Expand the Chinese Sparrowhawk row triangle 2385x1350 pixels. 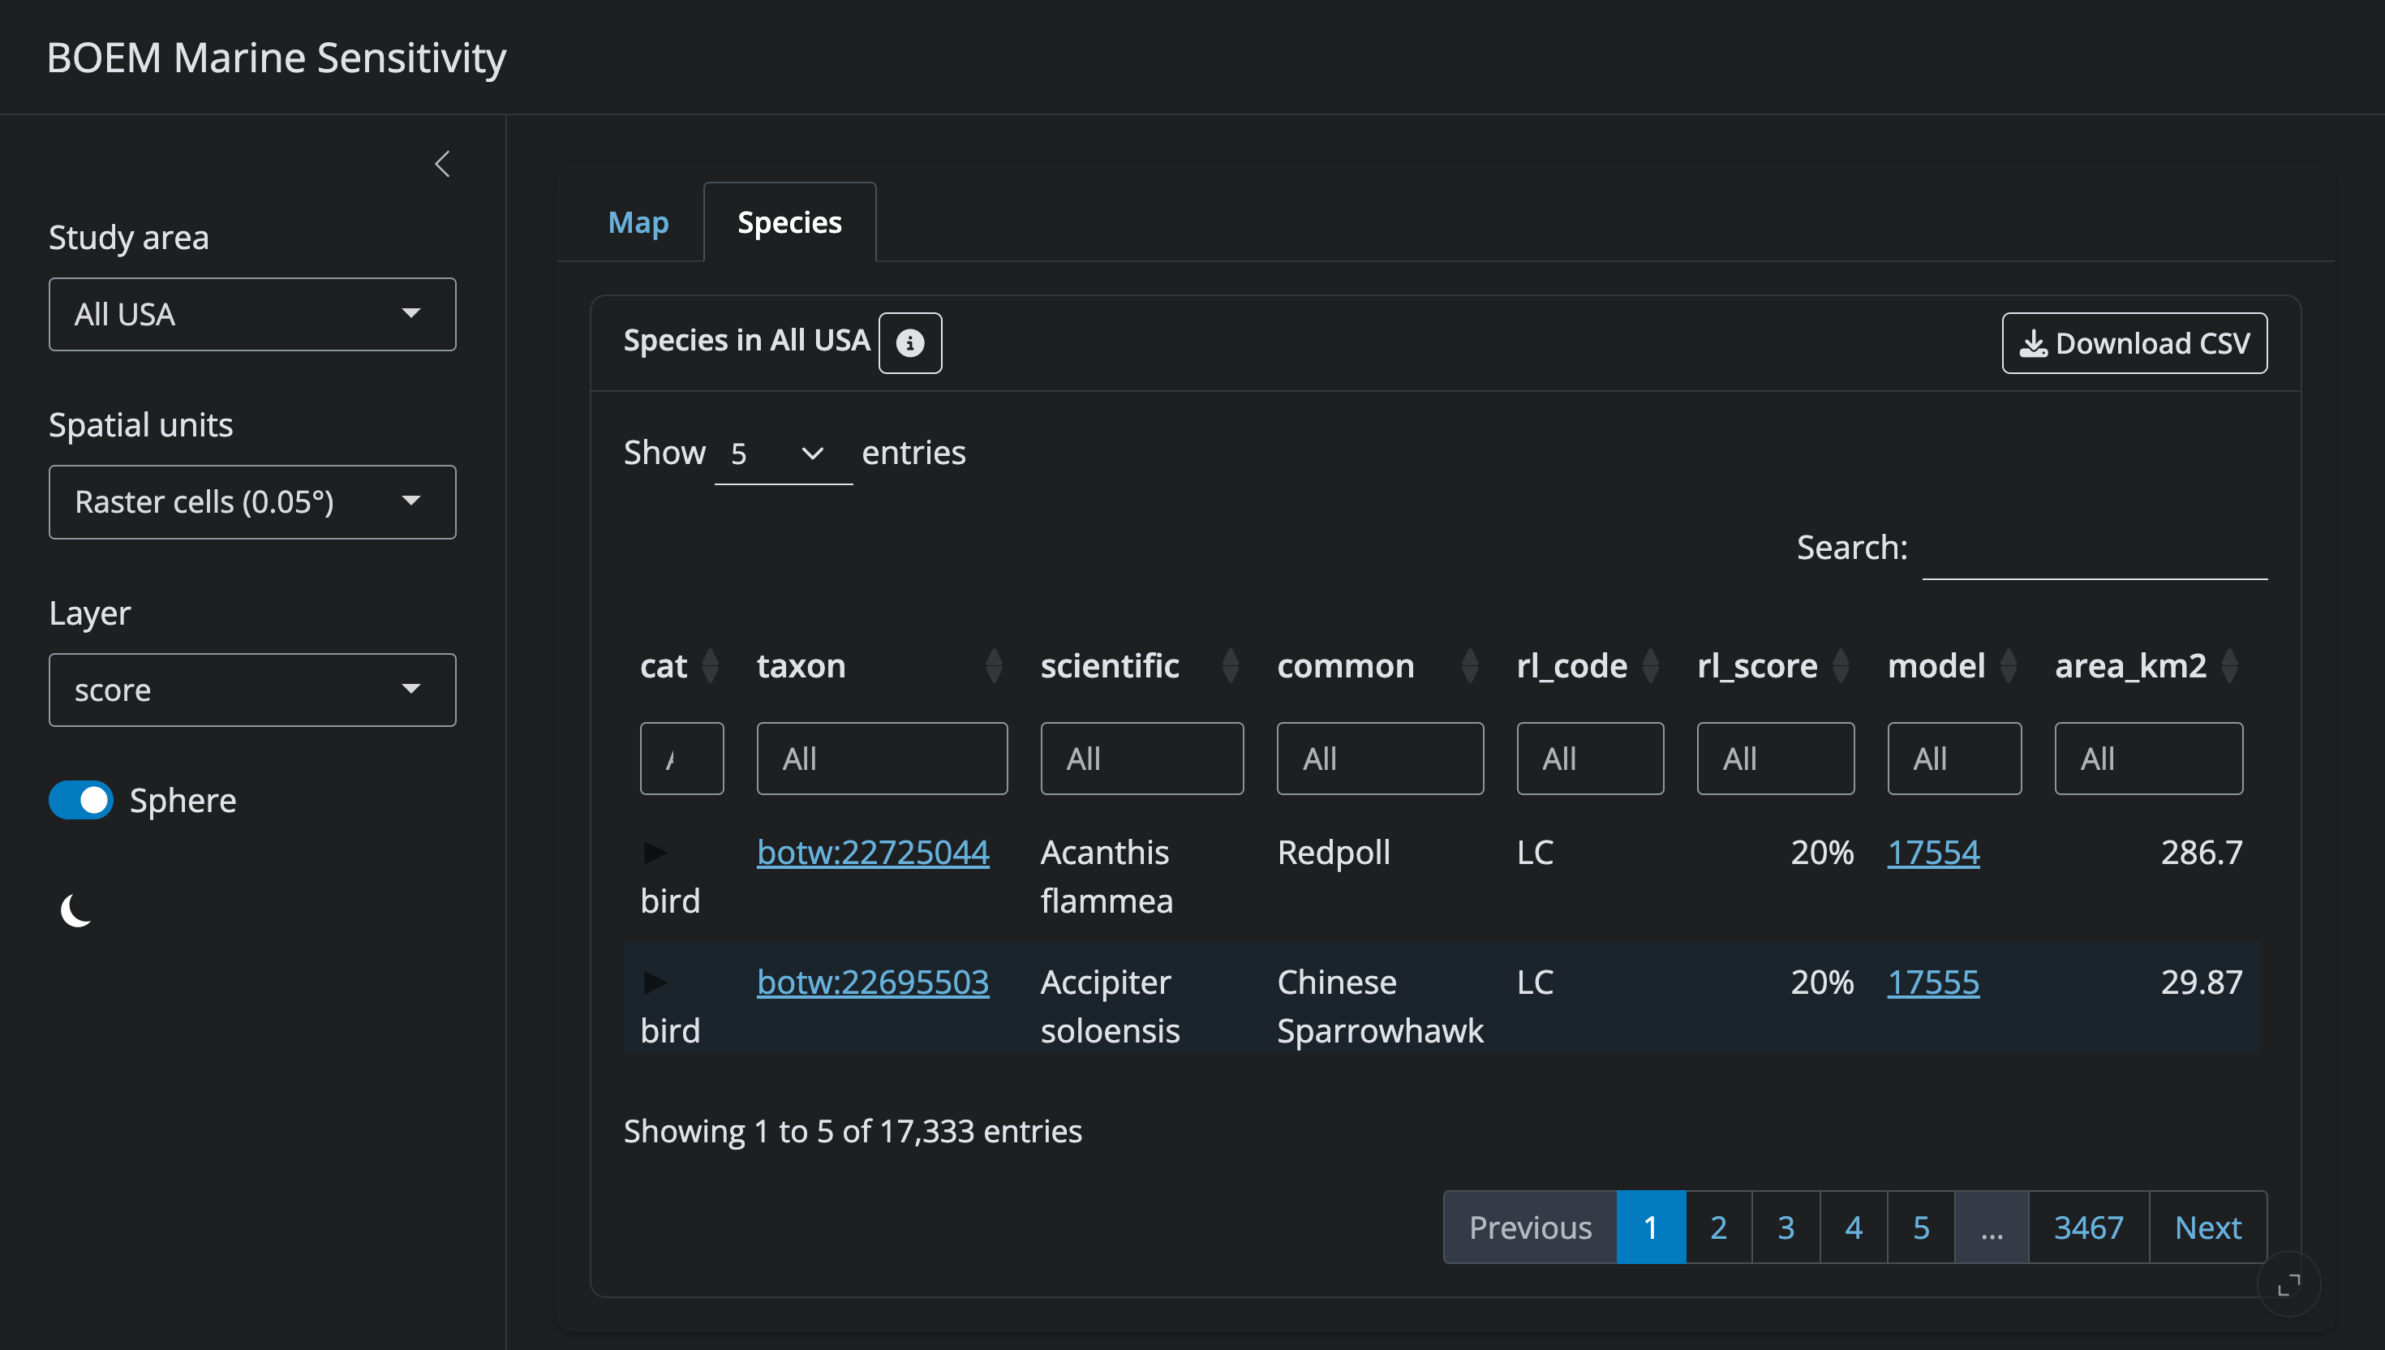655,981
